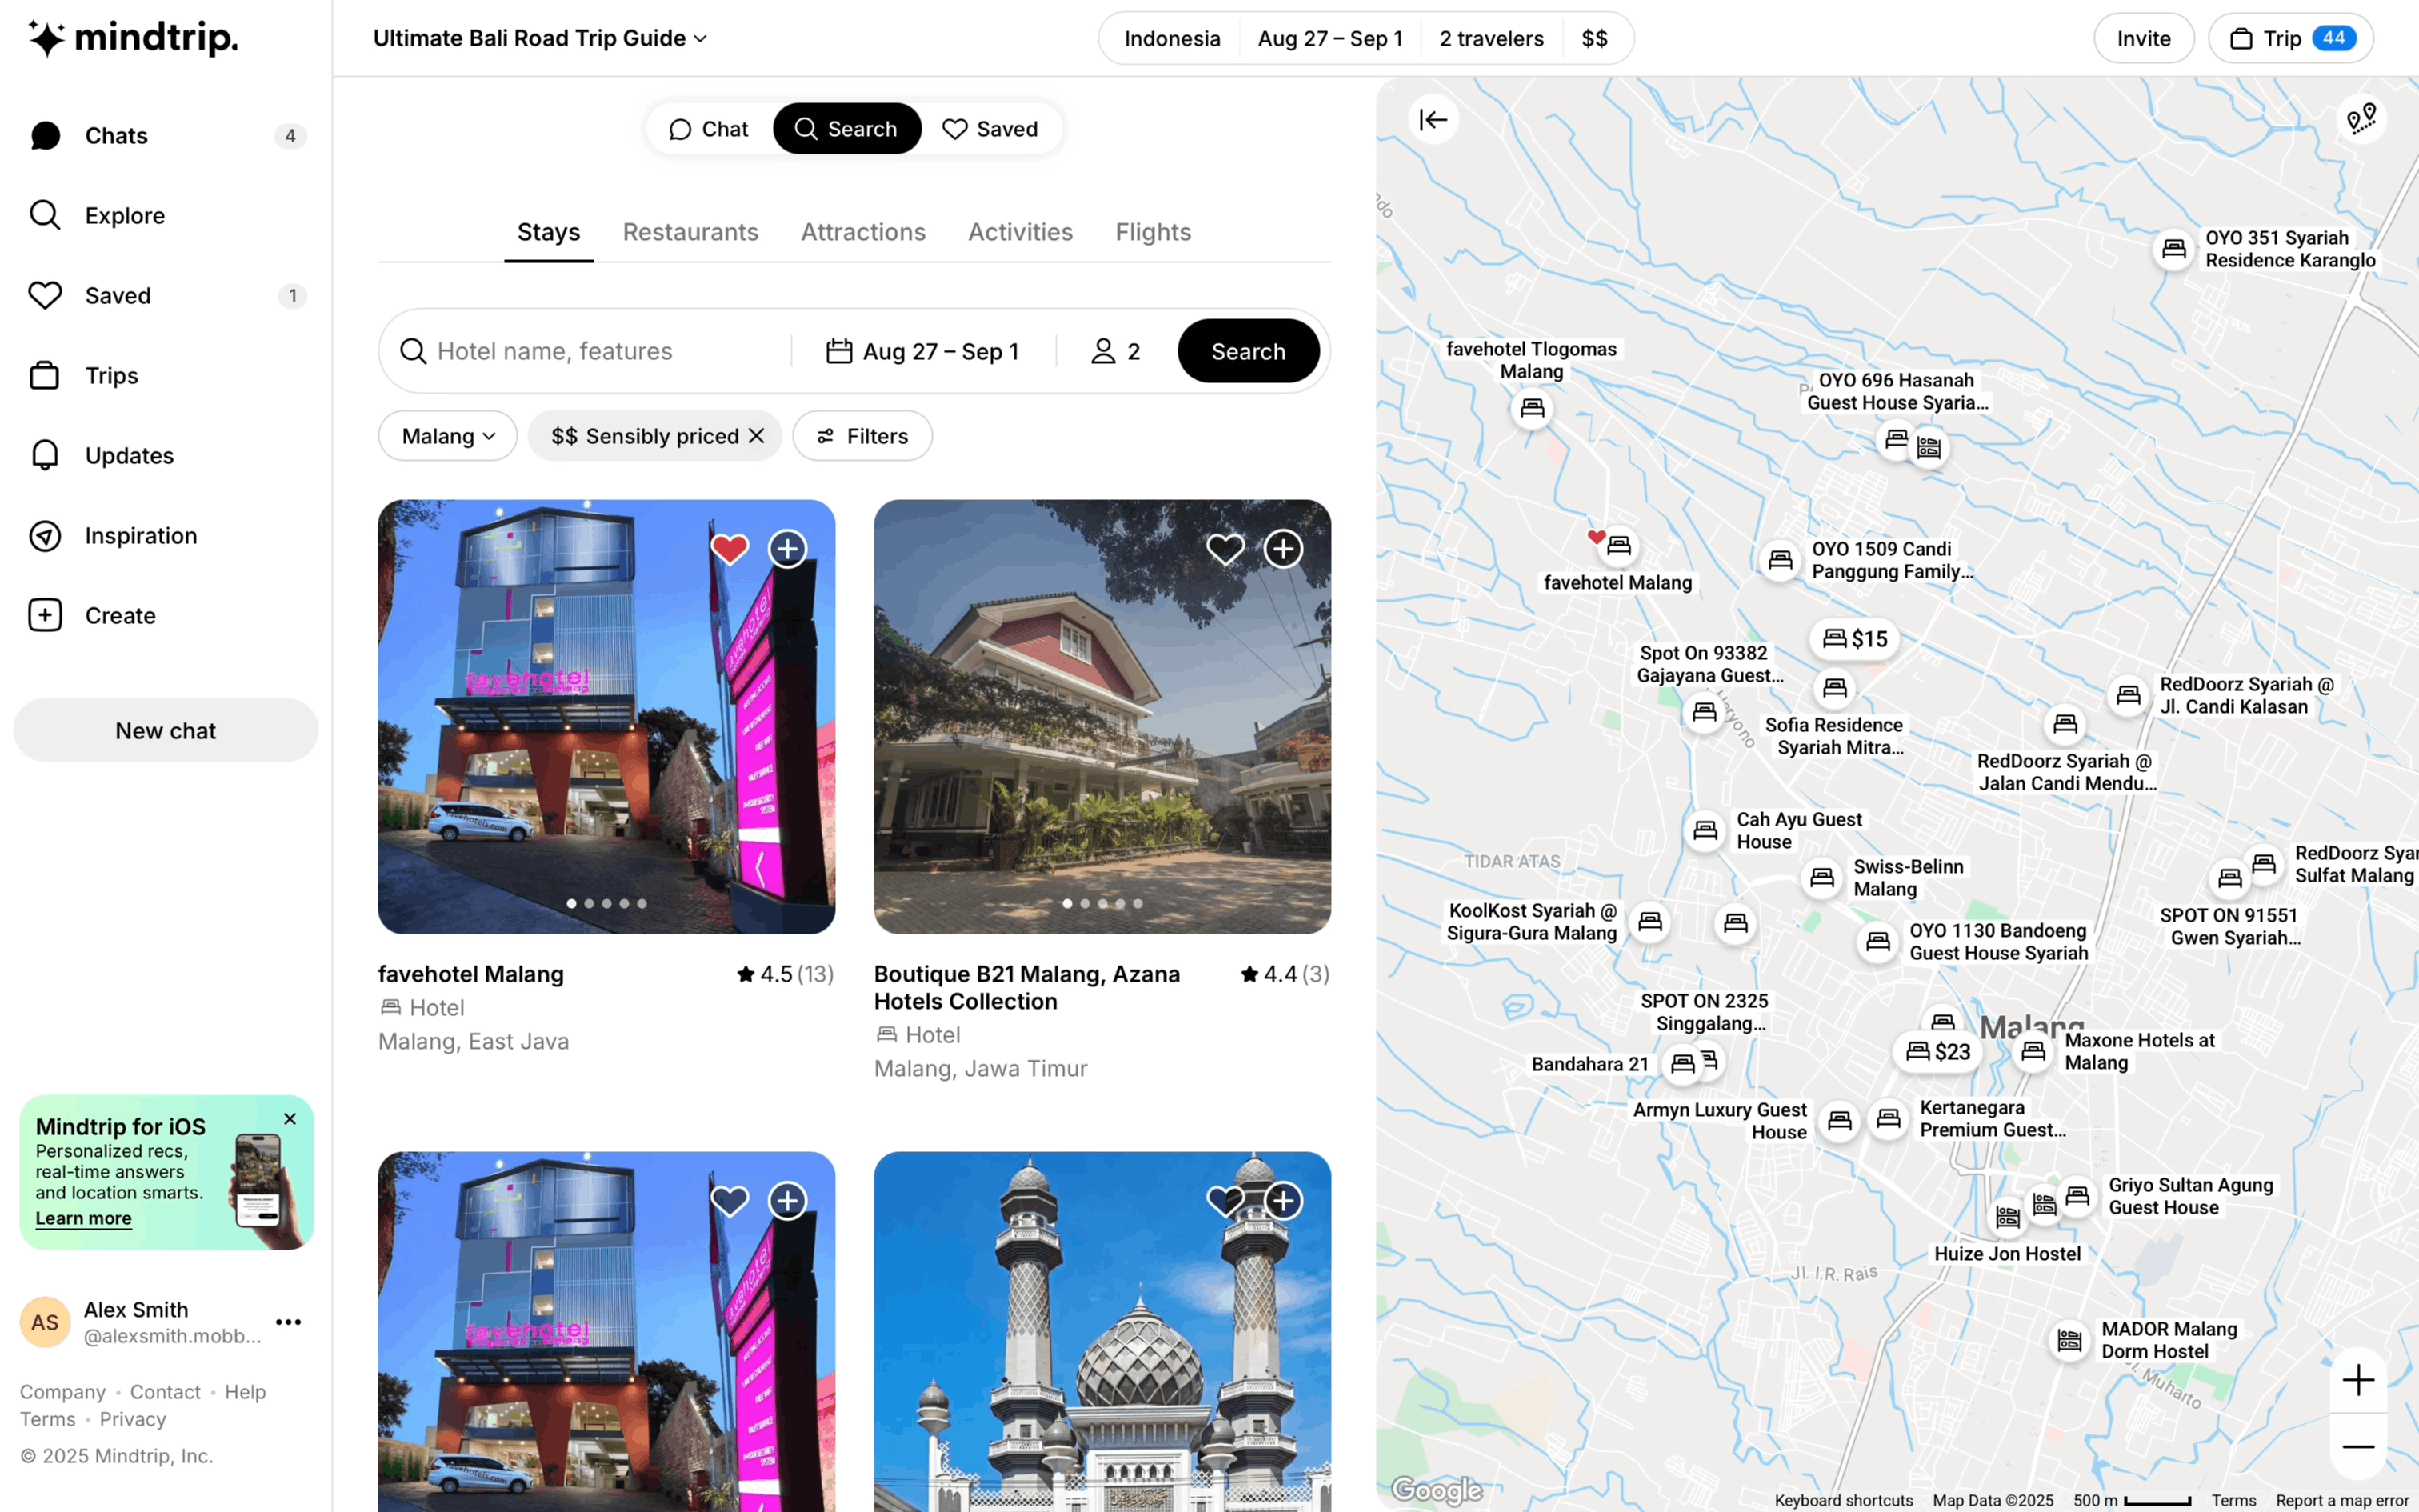Expand the Malang location dropdown
The image size is (2419, 1512).
(448, 436)
